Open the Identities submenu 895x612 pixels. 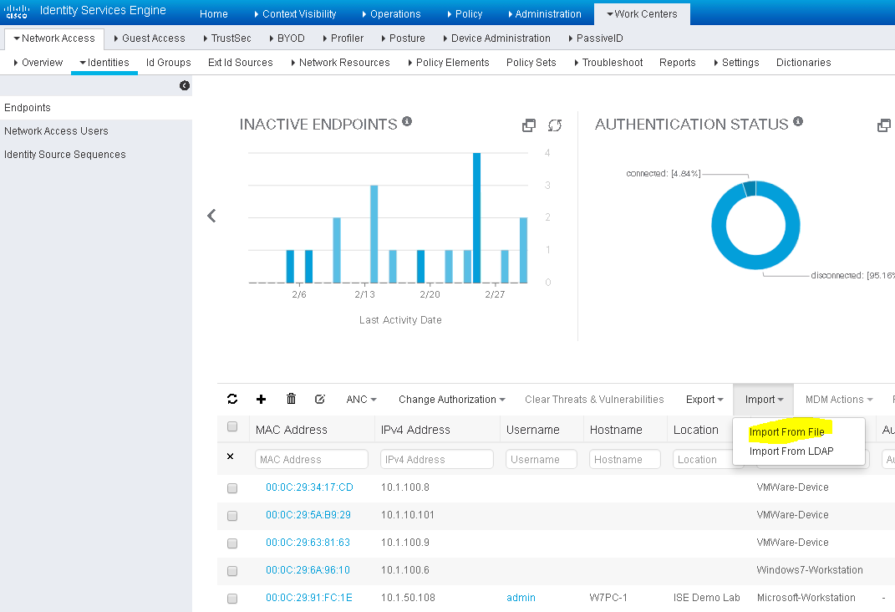coord(104,62)
